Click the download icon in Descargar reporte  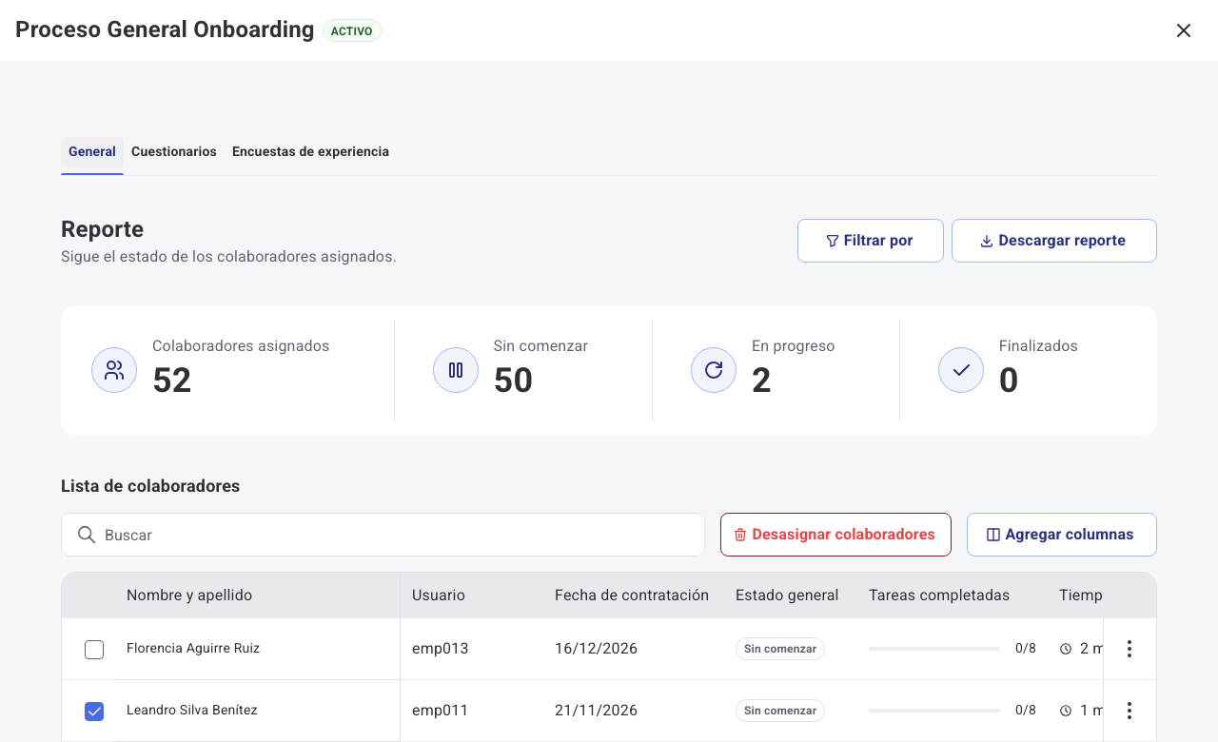click(x=987, y=241)
